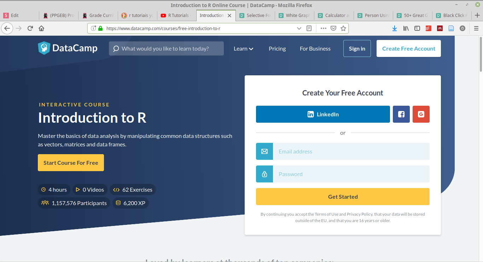Switch to the Calculator tab

pyautogui.click(x=333, y=16)
